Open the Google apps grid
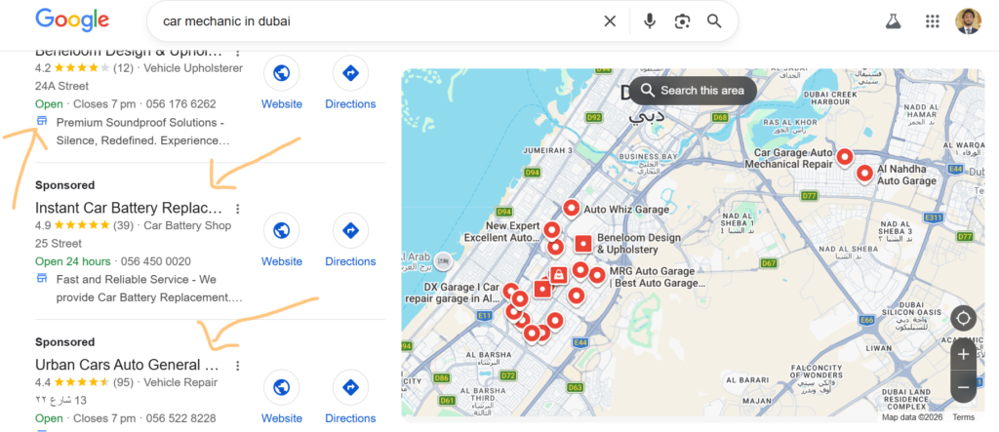Screen dimensions: 999x432 tap(932, 21)
